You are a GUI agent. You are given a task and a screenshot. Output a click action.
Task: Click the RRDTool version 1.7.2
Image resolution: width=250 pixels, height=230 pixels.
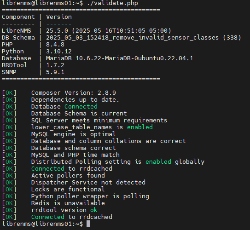tap(55, 65)
